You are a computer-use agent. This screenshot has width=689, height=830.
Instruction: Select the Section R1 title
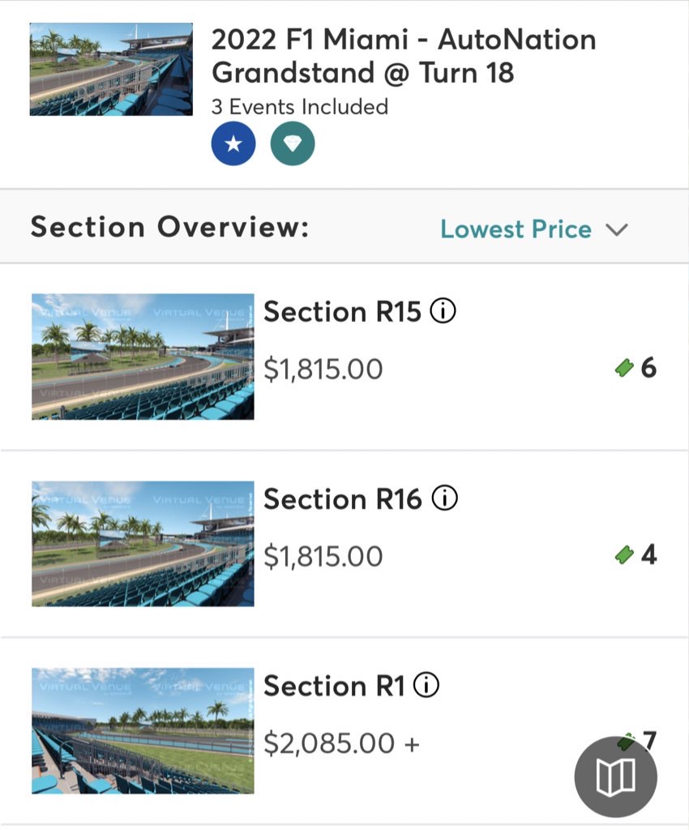coord(334,686)
